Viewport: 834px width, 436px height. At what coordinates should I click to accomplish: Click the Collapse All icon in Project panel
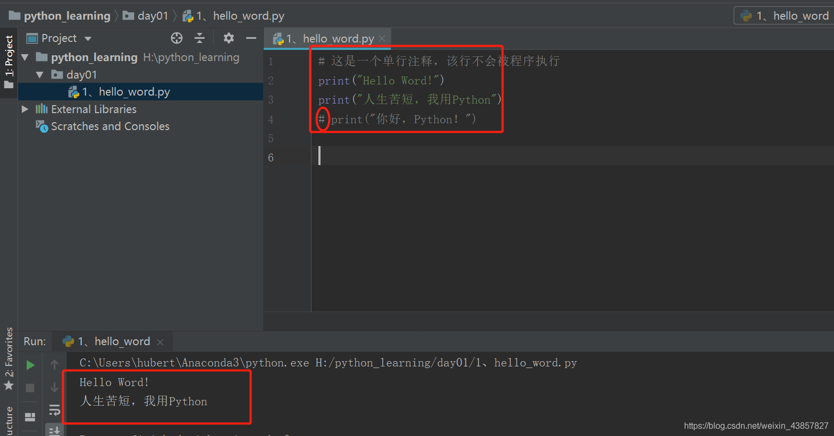[199, 38]
